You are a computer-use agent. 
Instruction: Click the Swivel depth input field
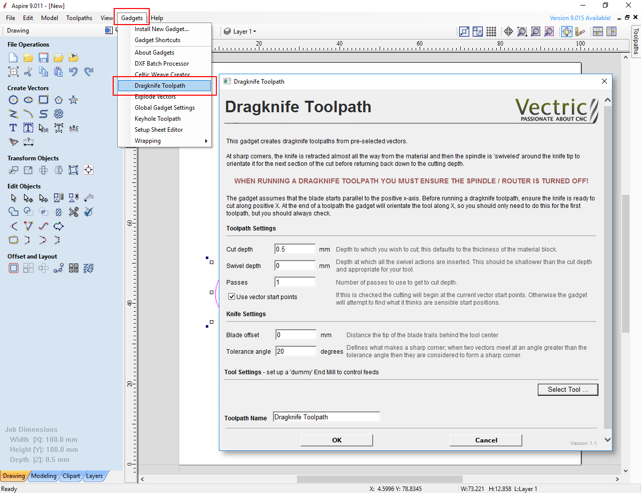[x=295, y=266]
